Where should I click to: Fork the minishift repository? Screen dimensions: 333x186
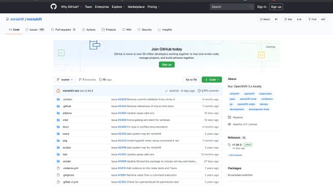312,19
